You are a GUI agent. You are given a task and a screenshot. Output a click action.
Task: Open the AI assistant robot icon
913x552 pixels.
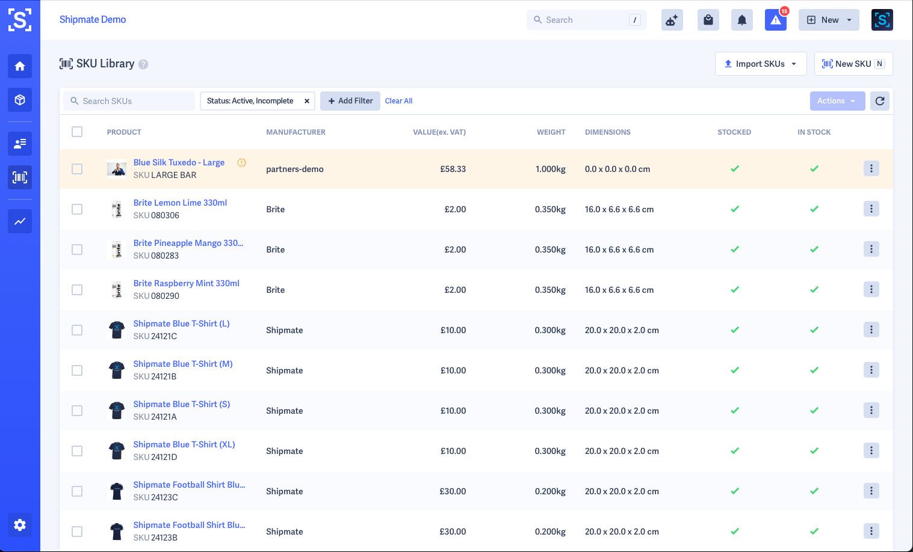click(x=672, y=20)
